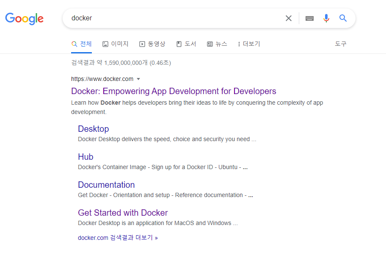Start voice search with microphone icon

pyautogui.click(x=326, y=18)
